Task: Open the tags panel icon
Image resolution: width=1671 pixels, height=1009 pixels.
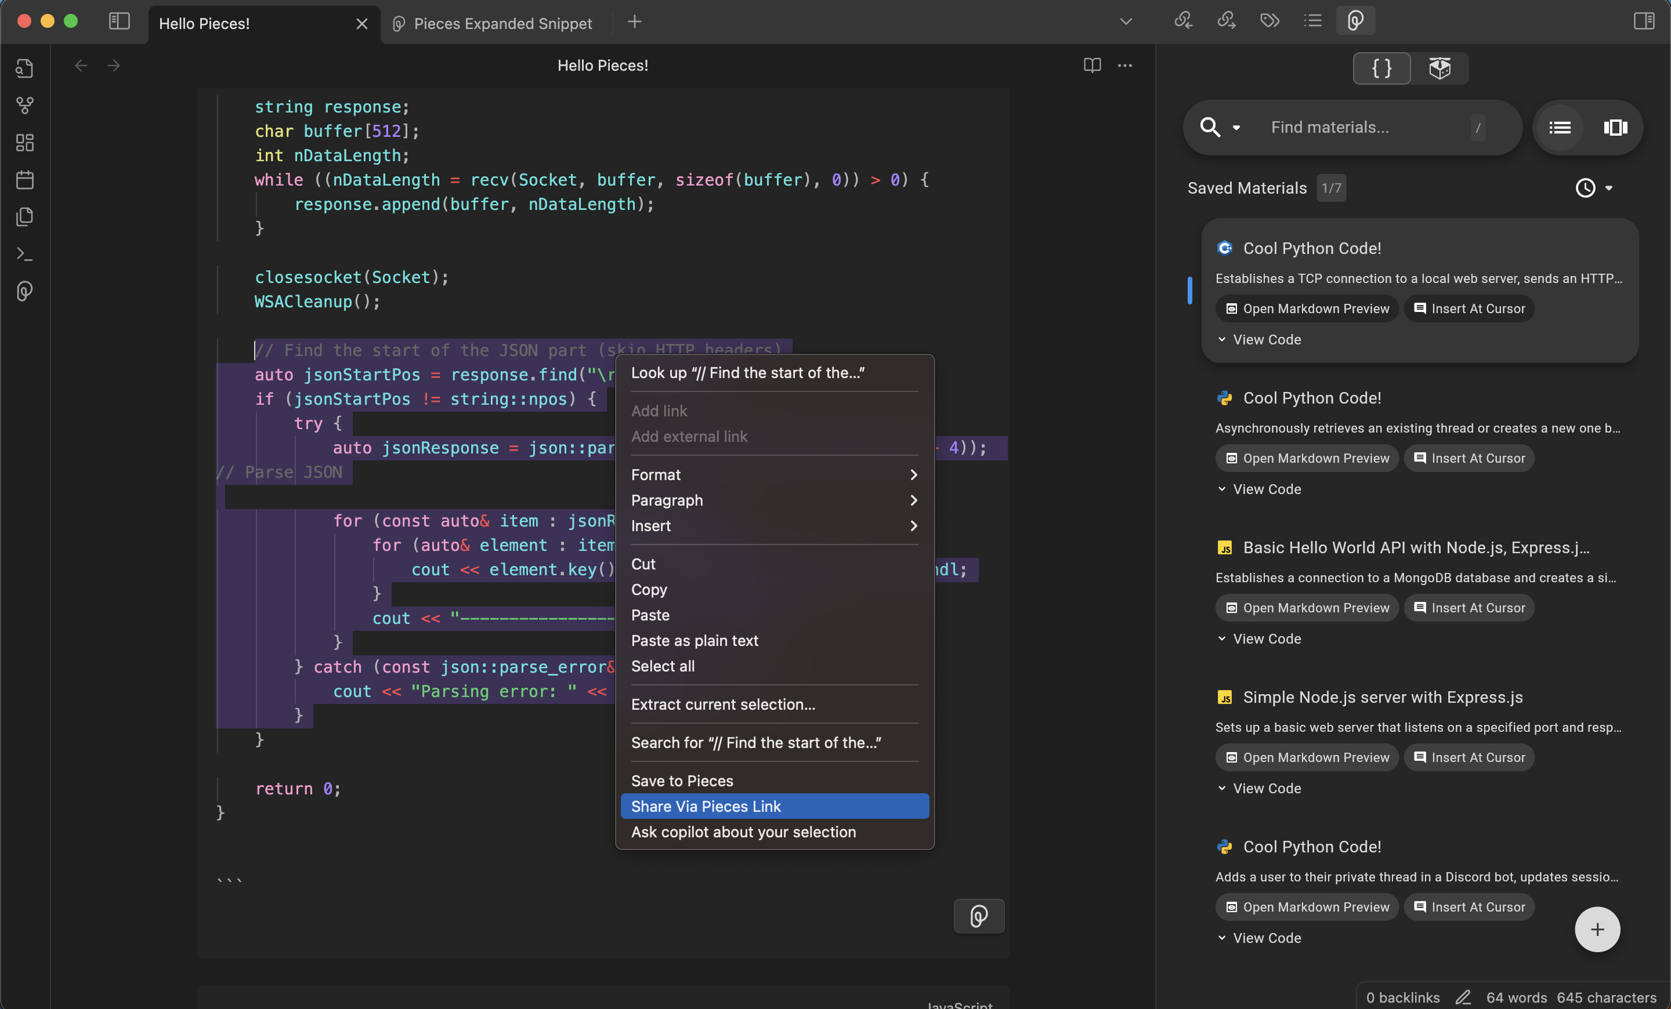Action: coord(1269,20)
